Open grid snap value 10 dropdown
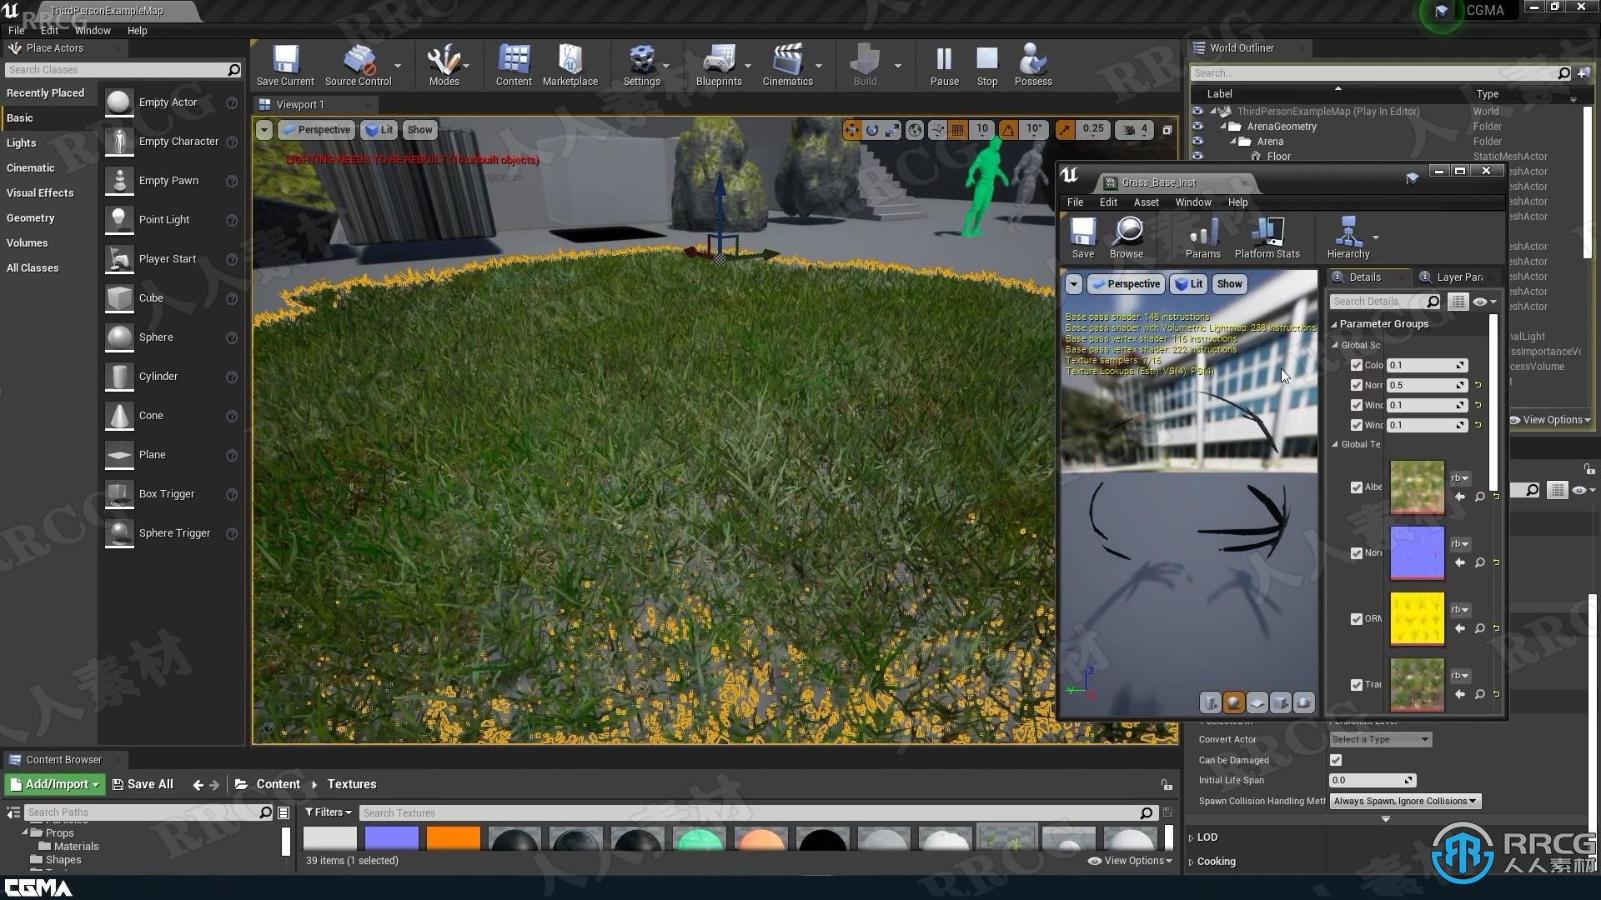Viewport: 1601px width, 900px height. pyautogui.click(x=982, y=130)
